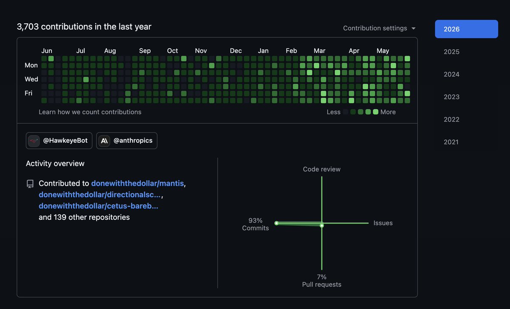Select the 2021 year filter
The width and height of the screenshot is (510, 309).
pos(466,142)
